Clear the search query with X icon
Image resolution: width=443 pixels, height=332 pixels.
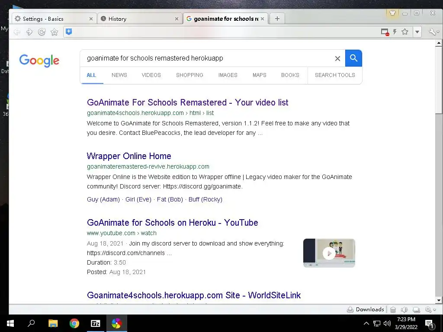pyautogui.click(x=337, y=58)
